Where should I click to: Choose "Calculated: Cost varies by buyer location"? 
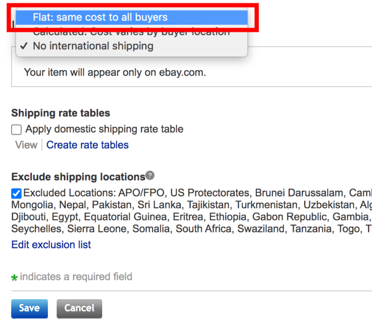(x=131, y=32)
